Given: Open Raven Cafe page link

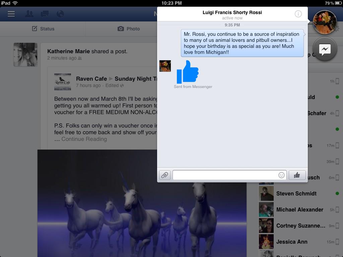Looking at the screenshot, I should [91, 79].
